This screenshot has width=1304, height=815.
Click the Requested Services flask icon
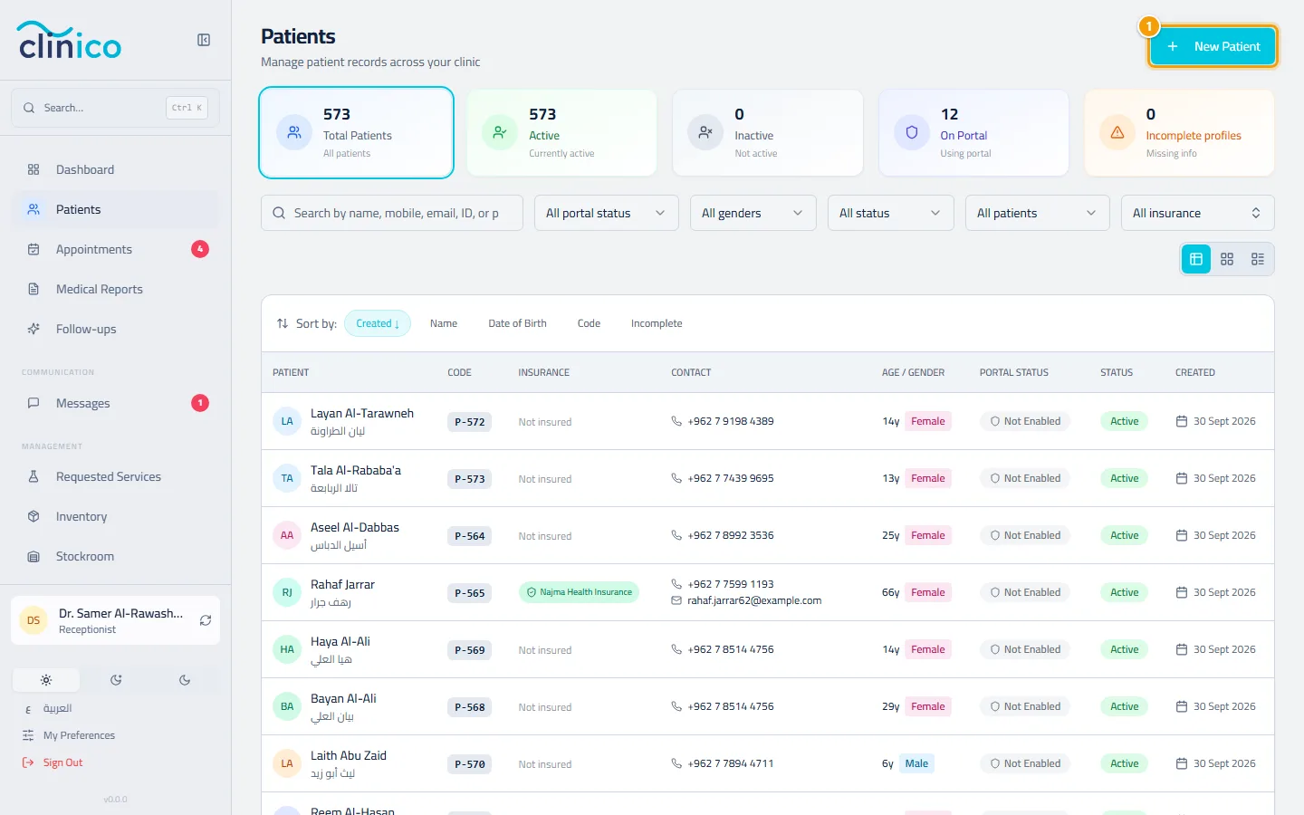(34, 476)
